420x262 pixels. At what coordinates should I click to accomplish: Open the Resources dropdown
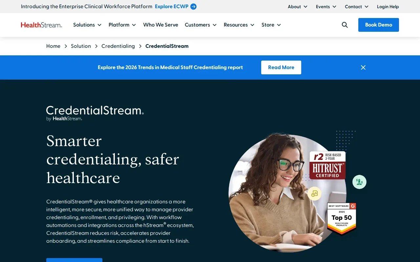[239, 25]
